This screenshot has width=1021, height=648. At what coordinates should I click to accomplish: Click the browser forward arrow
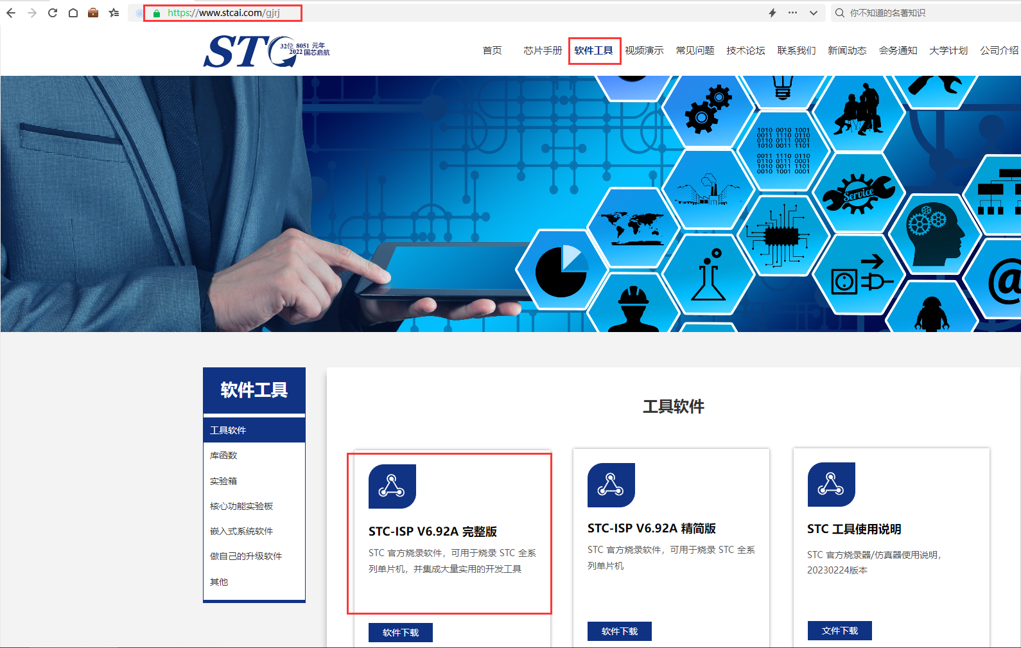click(32, 13)
